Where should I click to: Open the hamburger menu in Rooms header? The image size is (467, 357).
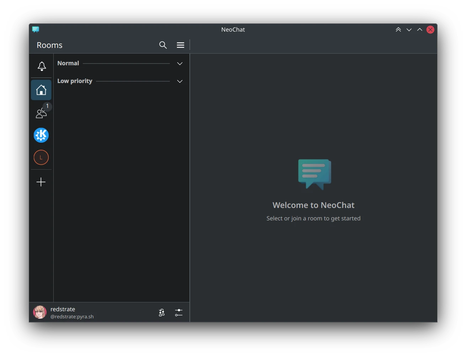click(x=181, y=45)
